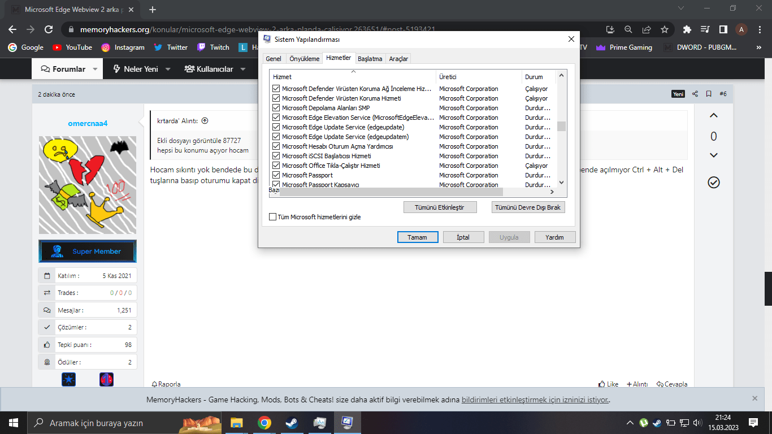
Task: Uncheck Microsoft Depolama Alanları SMP
Action: 276,108
